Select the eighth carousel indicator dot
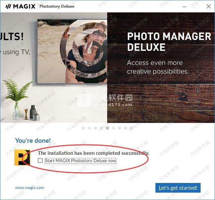 point(126,128)
